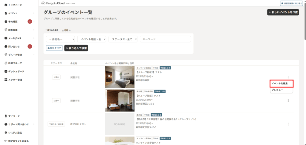The height and width of the screenshot is (145, 306).
Task: Click the home icon beside トップページ
Action: tap(6, 5)
